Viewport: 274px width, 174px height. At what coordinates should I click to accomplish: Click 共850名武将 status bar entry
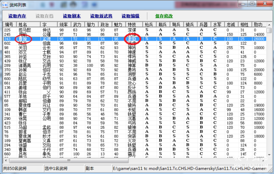pyautogui.click(x=23, y=168)
